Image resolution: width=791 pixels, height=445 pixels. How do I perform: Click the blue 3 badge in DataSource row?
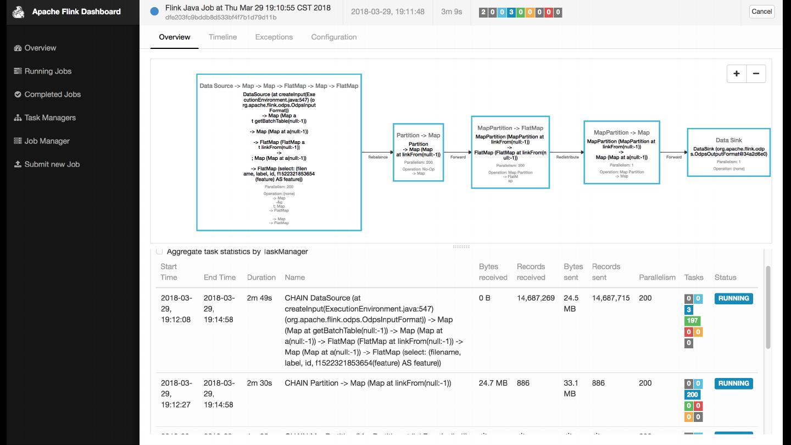(689, 310)
